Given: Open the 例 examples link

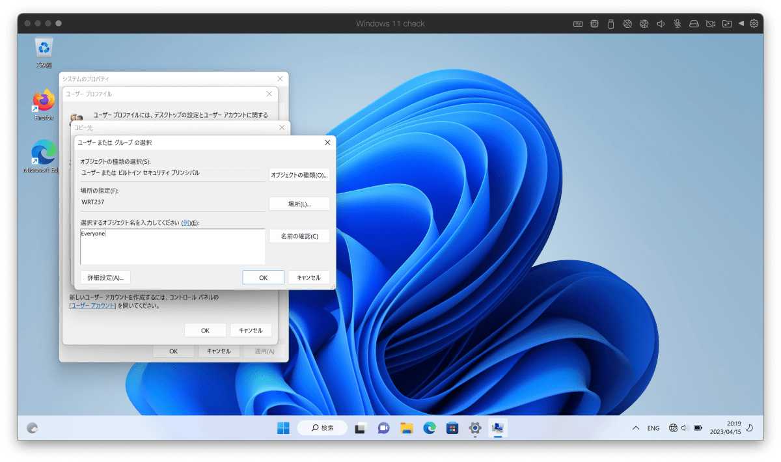Looking at the screenshot, I should (x=186, y=223).
